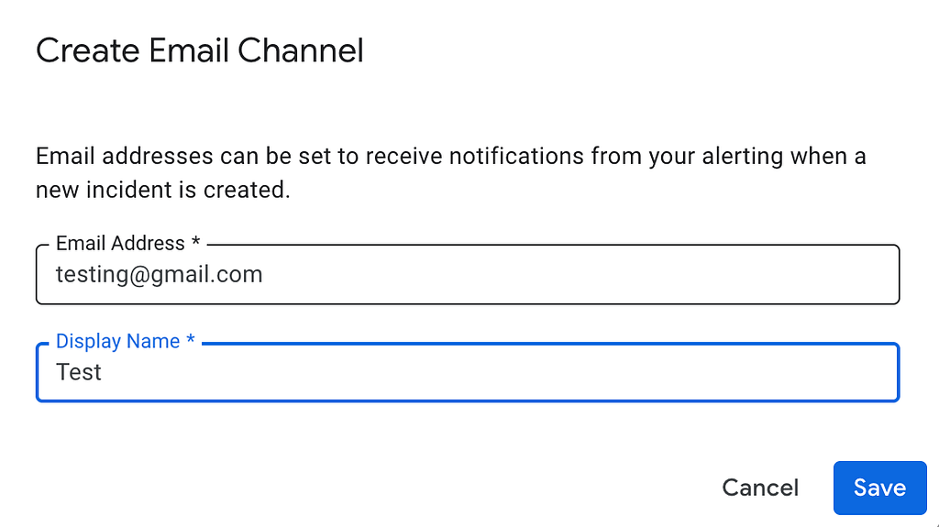Focus the Email Address input field
The width and height of the screenshot is (939, 527).
pyautogui.click(x=468, y=274)
